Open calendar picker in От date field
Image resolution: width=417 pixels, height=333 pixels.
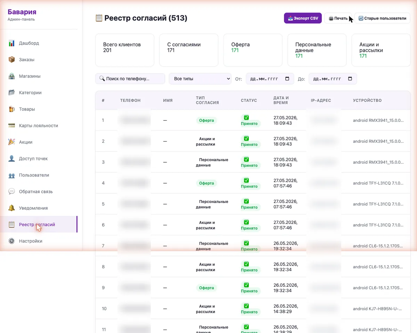click(x=287, y=79)
